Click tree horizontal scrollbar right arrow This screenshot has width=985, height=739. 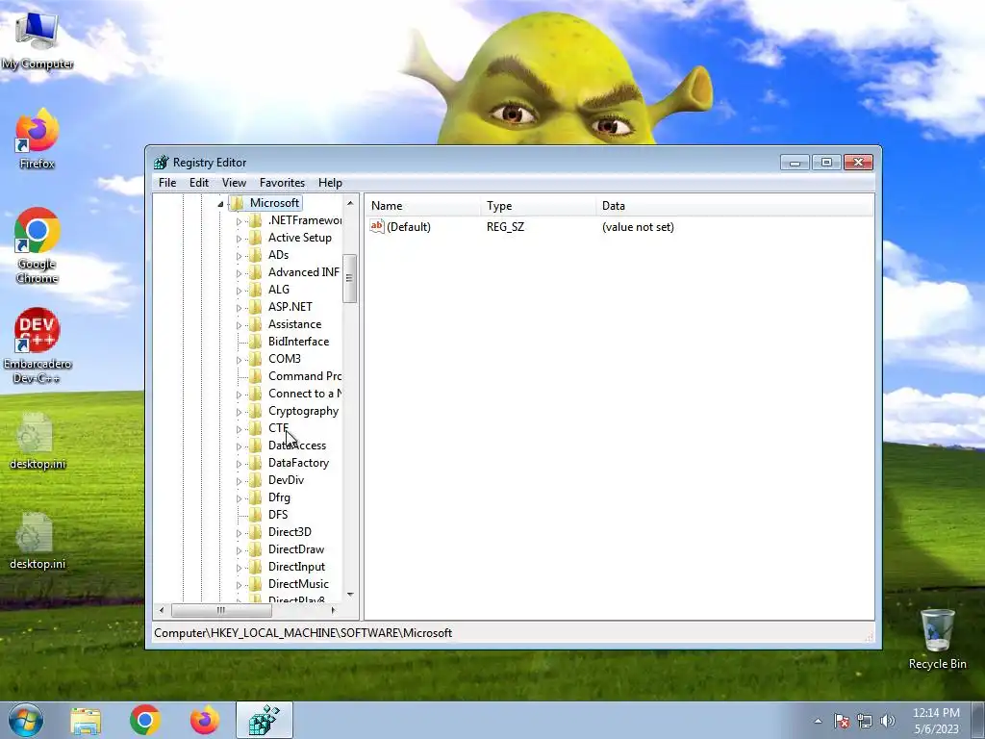[334, 609]
